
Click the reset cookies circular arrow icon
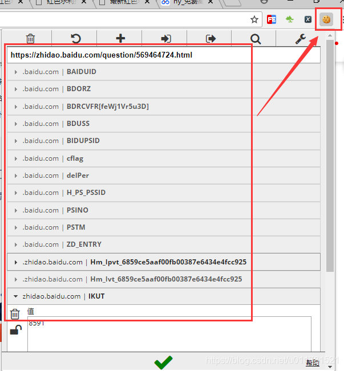[76, 39]
